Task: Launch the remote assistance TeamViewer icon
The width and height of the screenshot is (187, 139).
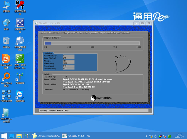Action: pyautogui.click(x=20, y=95)
